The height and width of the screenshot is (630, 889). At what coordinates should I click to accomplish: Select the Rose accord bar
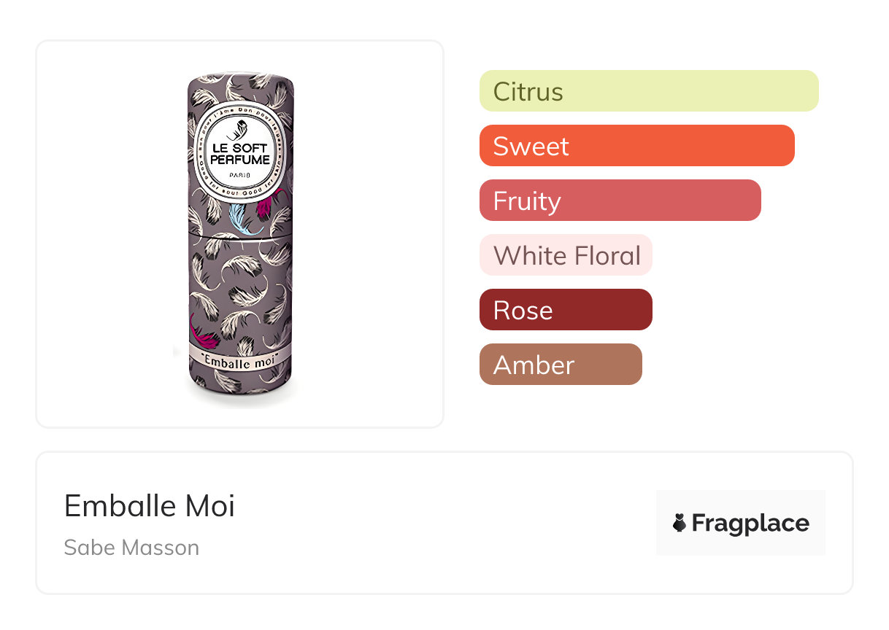[x=566, y=310]
